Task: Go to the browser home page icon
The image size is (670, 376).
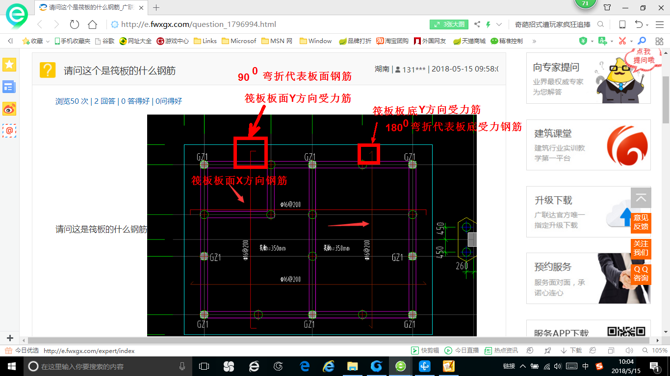Action: pos(92,24)
